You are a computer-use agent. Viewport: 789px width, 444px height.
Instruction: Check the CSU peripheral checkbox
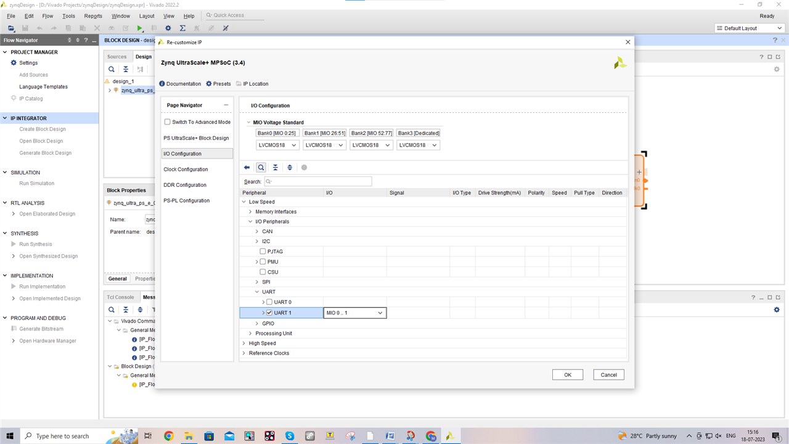click(263, 272)
